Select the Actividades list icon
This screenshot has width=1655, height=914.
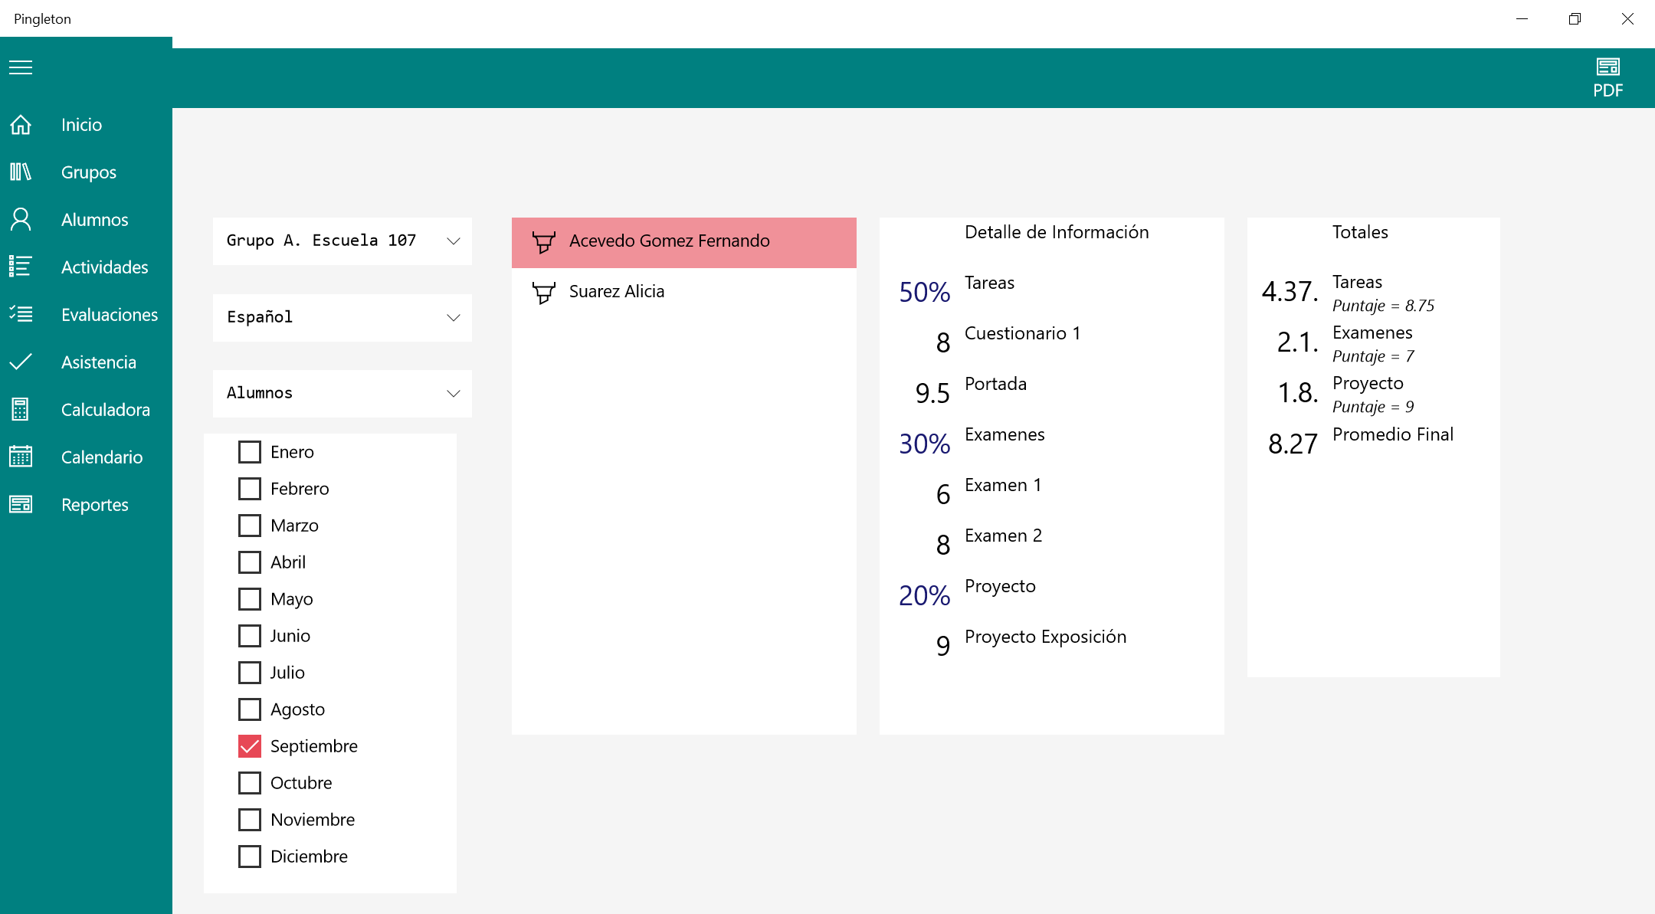(x=21, y=267)
